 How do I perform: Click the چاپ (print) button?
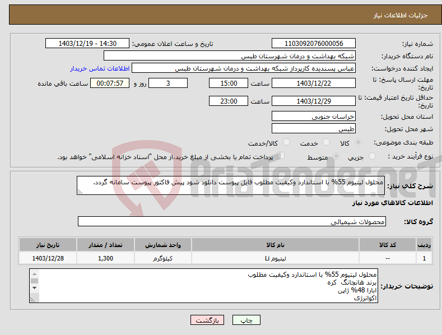pos(246,320)
